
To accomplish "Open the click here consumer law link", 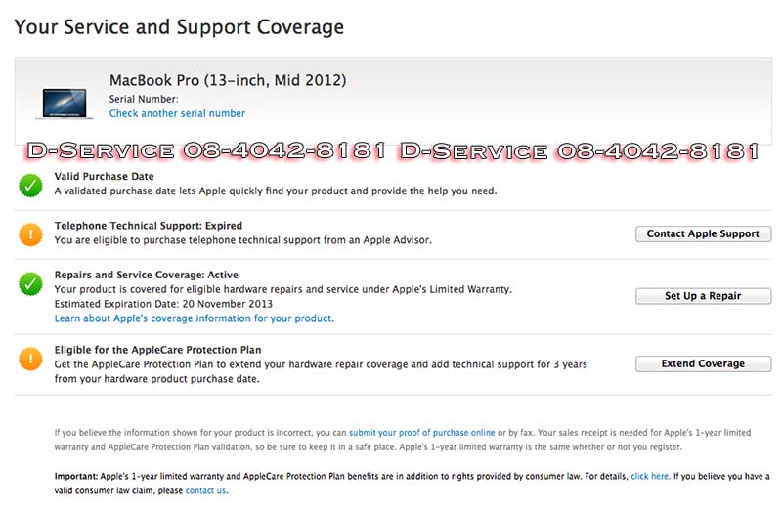I will (x=649, y=476).
